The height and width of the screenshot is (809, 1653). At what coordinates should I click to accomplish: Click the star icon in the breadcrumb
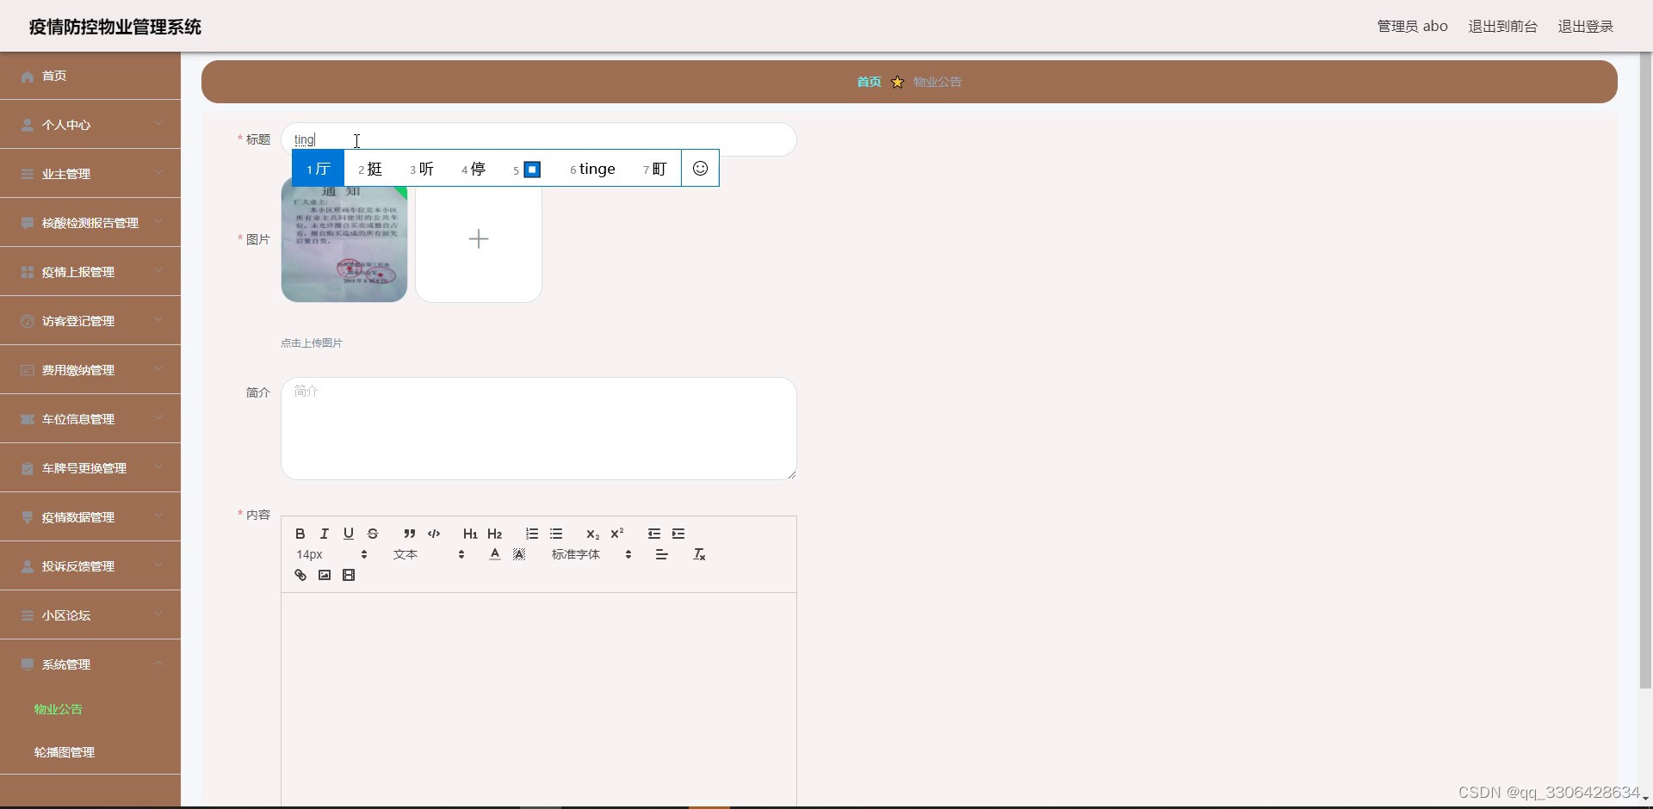coord(897,82)
